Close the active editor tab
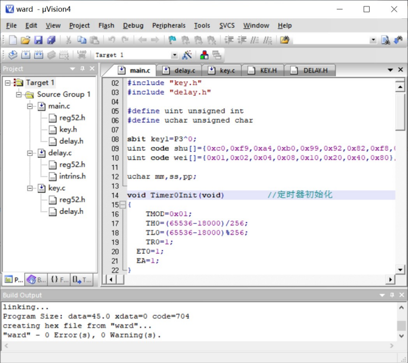This screenshot has height=363, width=408. pos(400,70)
